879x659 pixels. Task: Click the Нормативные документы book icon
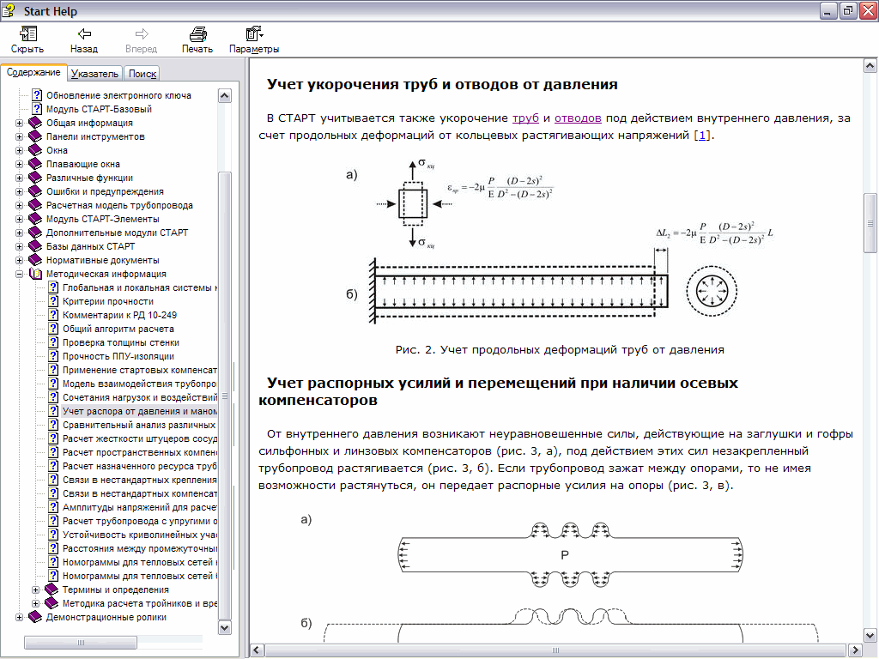click(x=35, y=260)
